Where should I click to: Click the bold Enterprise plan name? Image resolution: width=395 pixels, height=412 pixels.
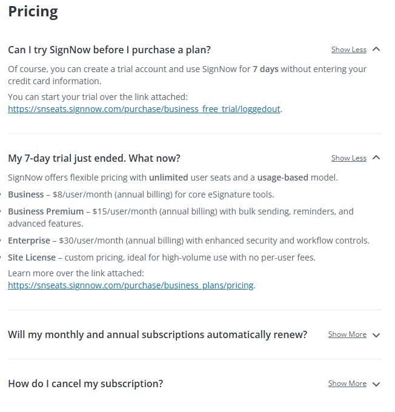pos(29,241)
